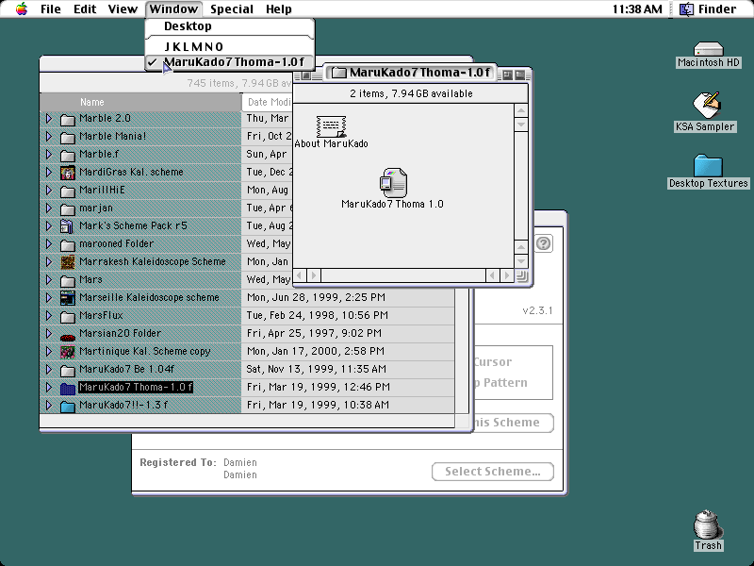This screenshot has height=566, width=754.
Task: Open the Special menu
Action: pyautogui.click(x=232, y=8)
